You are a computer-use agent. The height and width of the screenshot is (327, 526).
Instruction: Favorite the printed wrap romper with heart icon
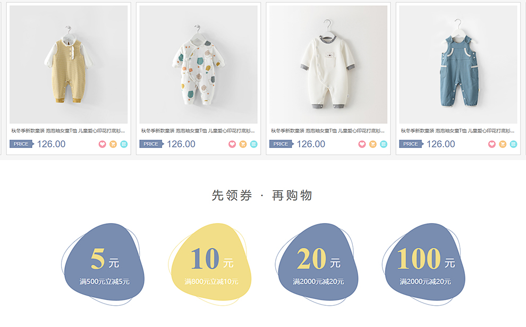[232, 144]
